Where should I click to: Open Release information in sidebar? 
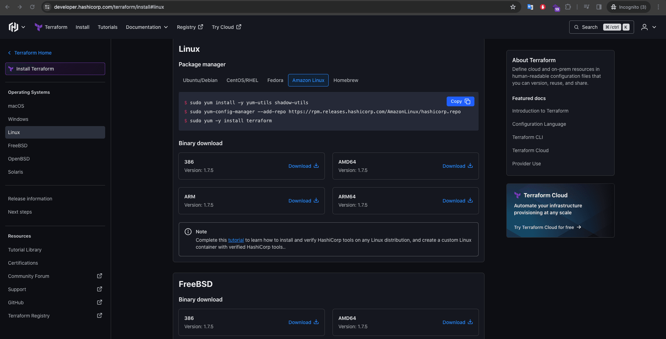(30, 199)
